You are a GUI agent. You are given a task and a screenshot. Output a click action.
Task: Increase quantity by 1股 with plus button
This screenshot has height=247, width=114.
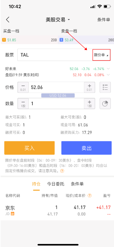(x=89, y=104)
